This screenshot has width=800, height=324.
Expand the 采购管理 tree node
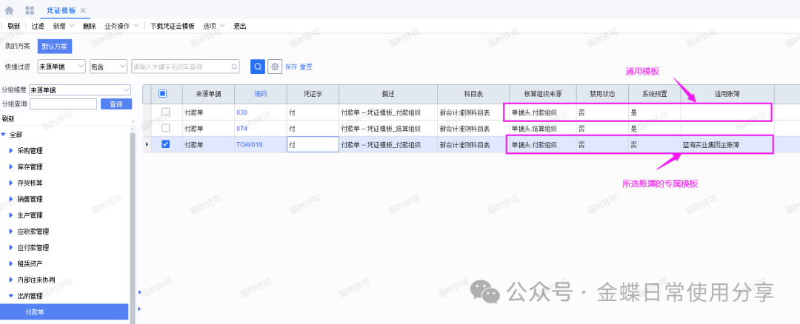click(10, 150)
